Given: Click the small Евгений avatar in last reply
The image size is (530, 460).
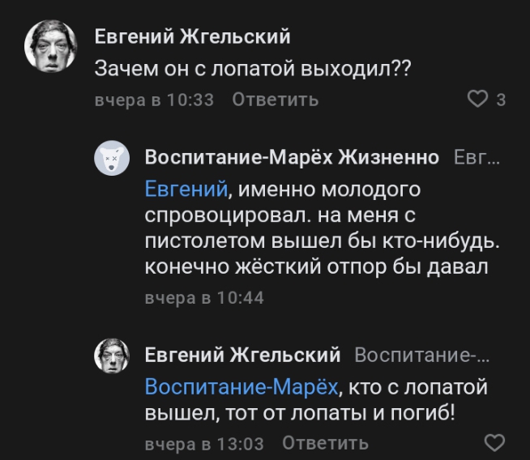Looking at the screenshot, I should point(113,356).
